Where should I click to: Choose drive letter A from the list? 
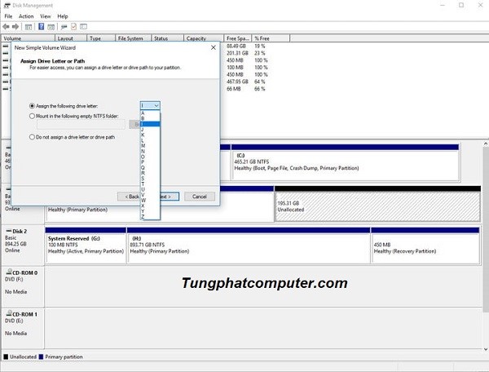coord(150,113)
